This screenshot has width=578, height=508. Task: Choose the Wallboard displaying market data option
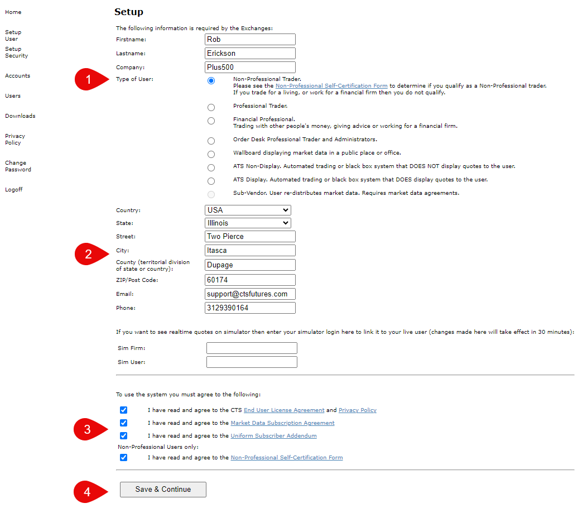[x=211, y=154]
